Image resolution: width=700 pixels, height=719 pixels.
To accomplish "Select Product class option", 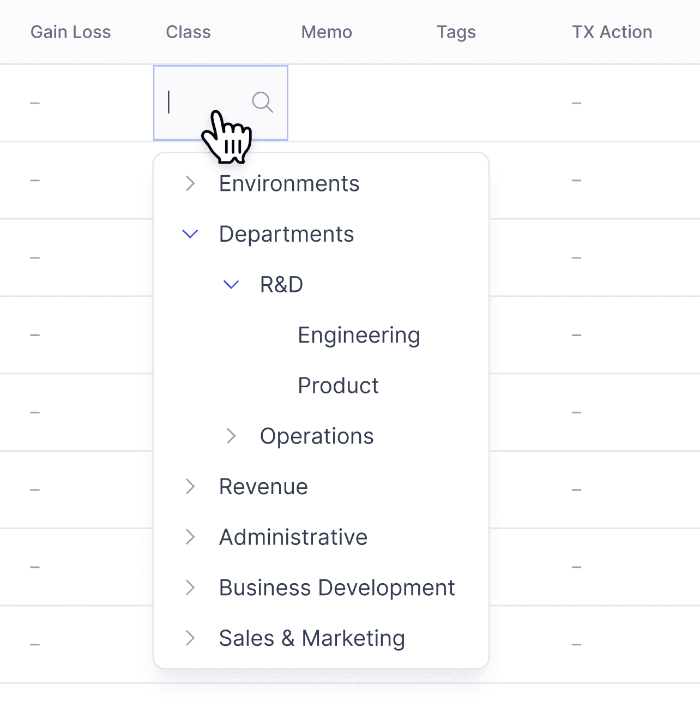I will click(338, 386).
